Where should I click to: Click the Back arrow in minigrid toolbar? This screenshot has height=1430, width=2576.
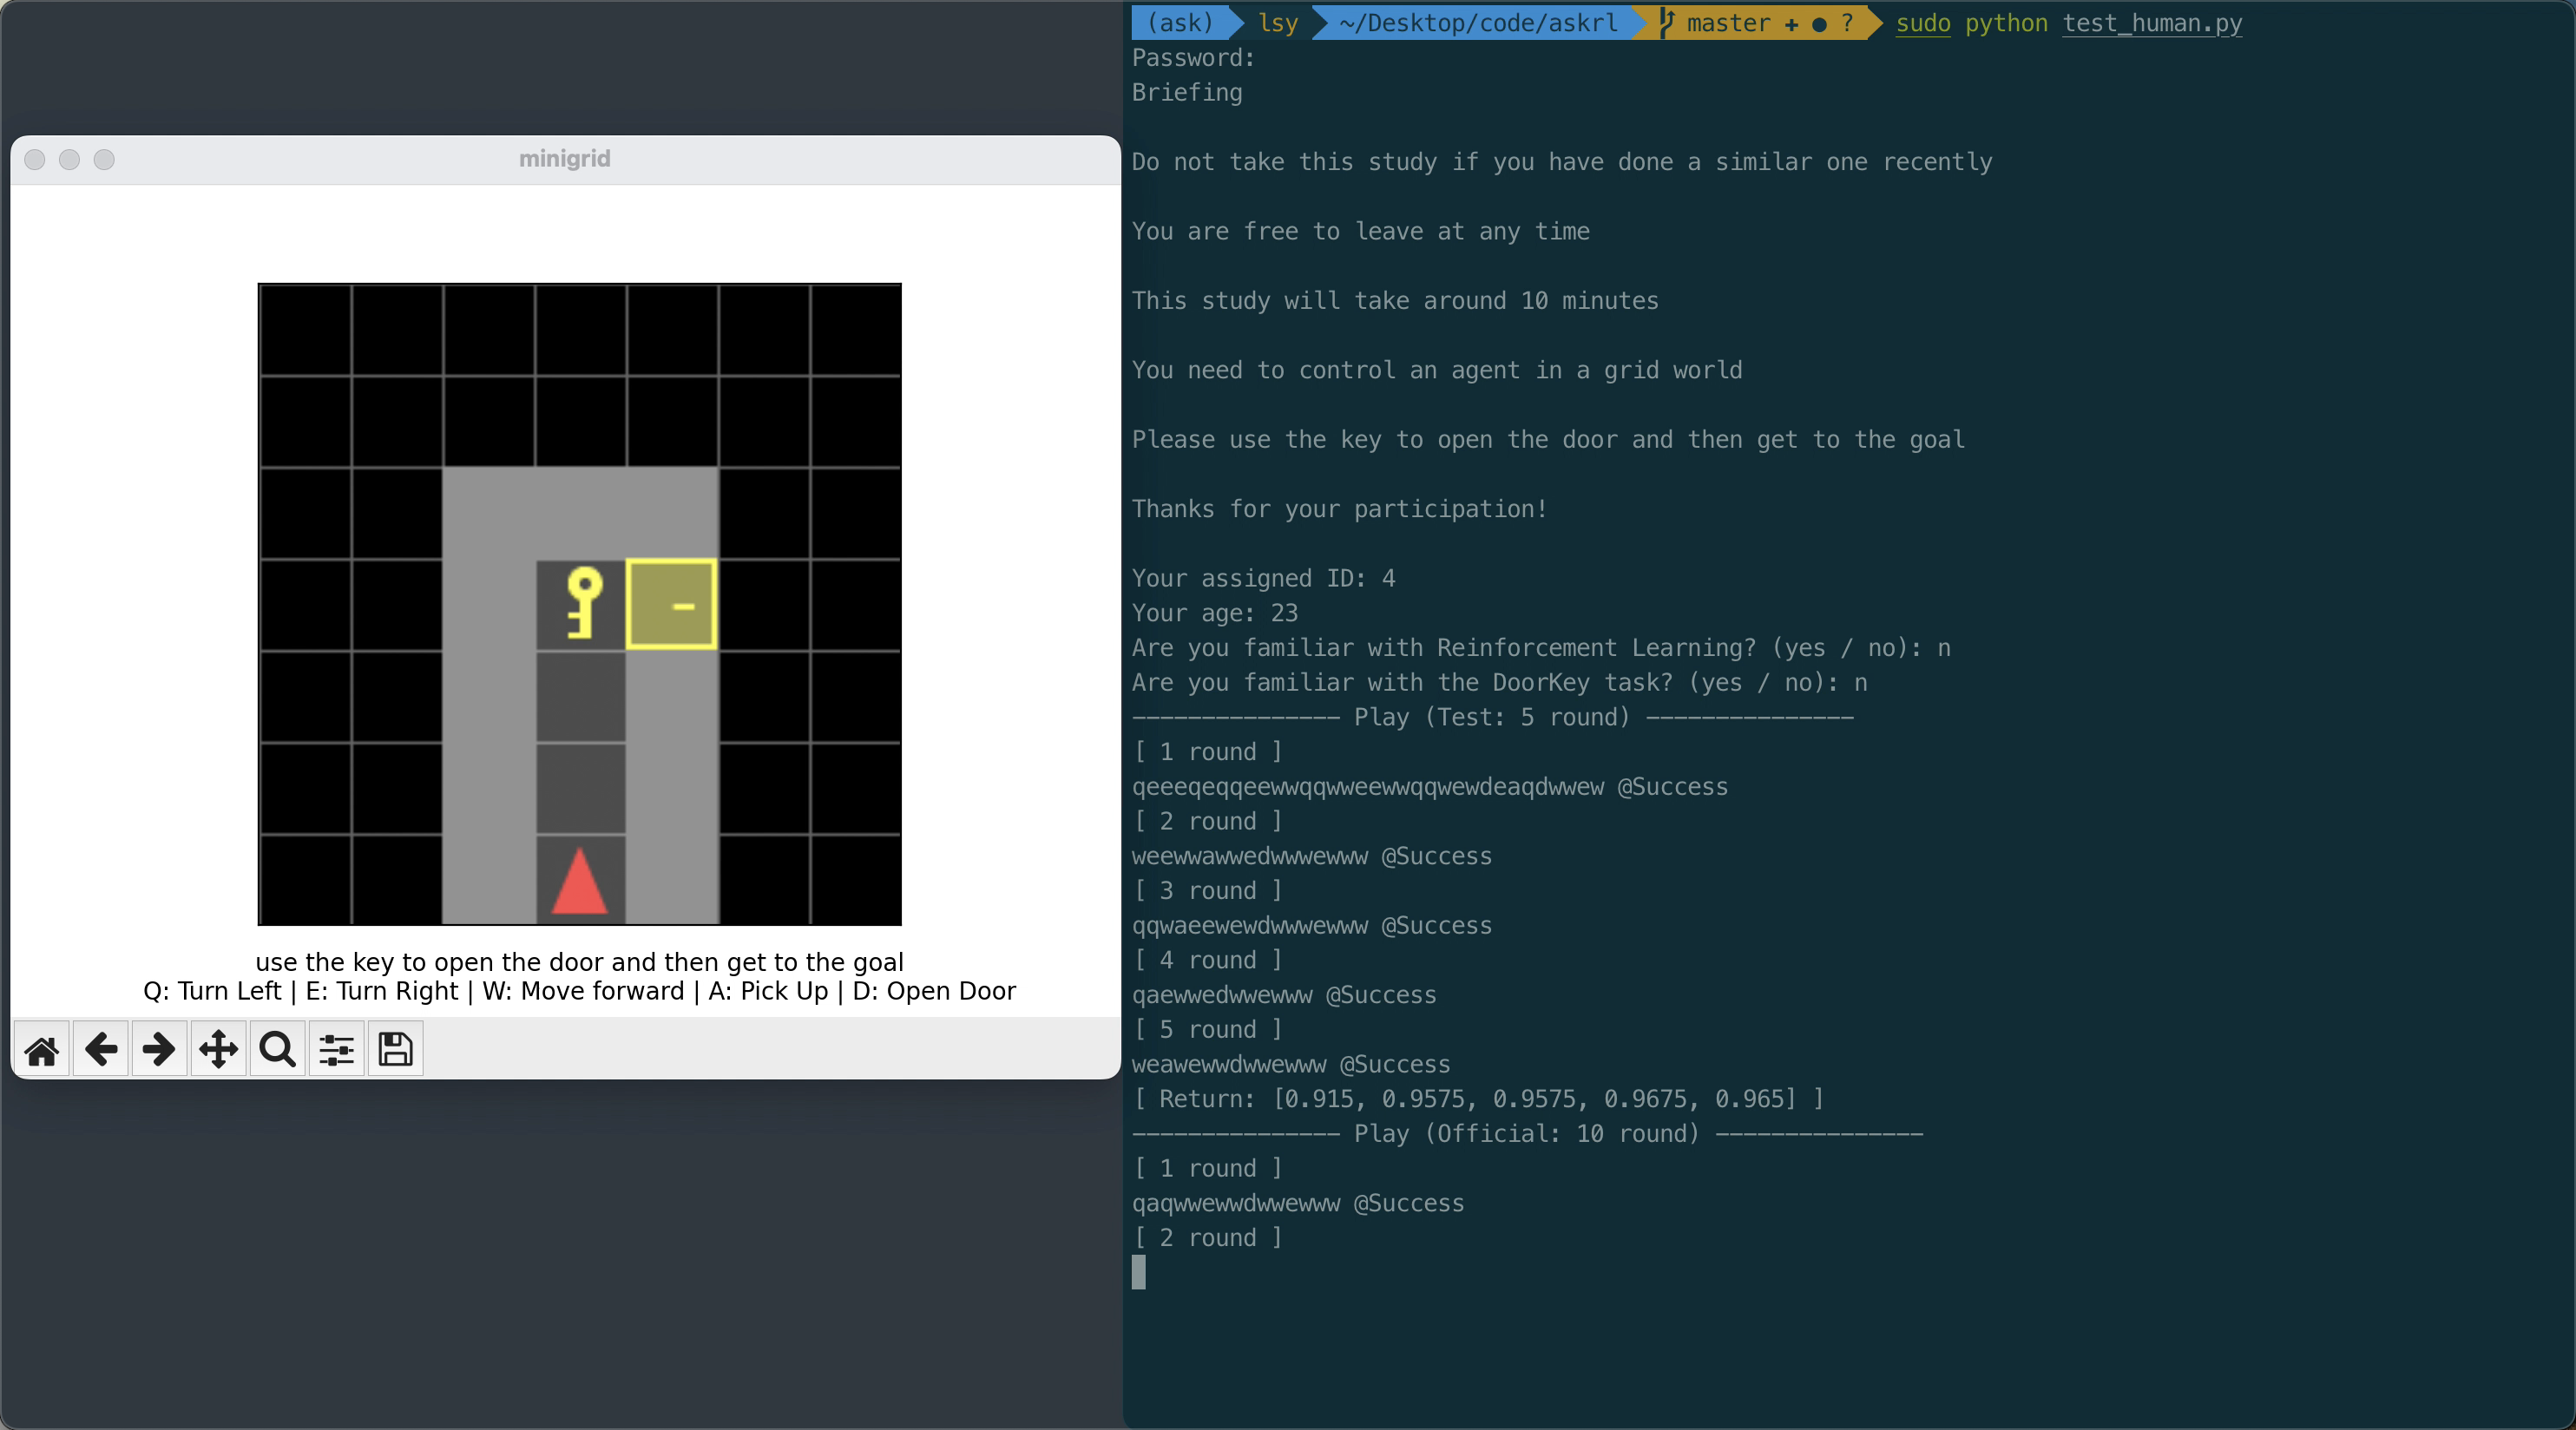(101, 1049)
